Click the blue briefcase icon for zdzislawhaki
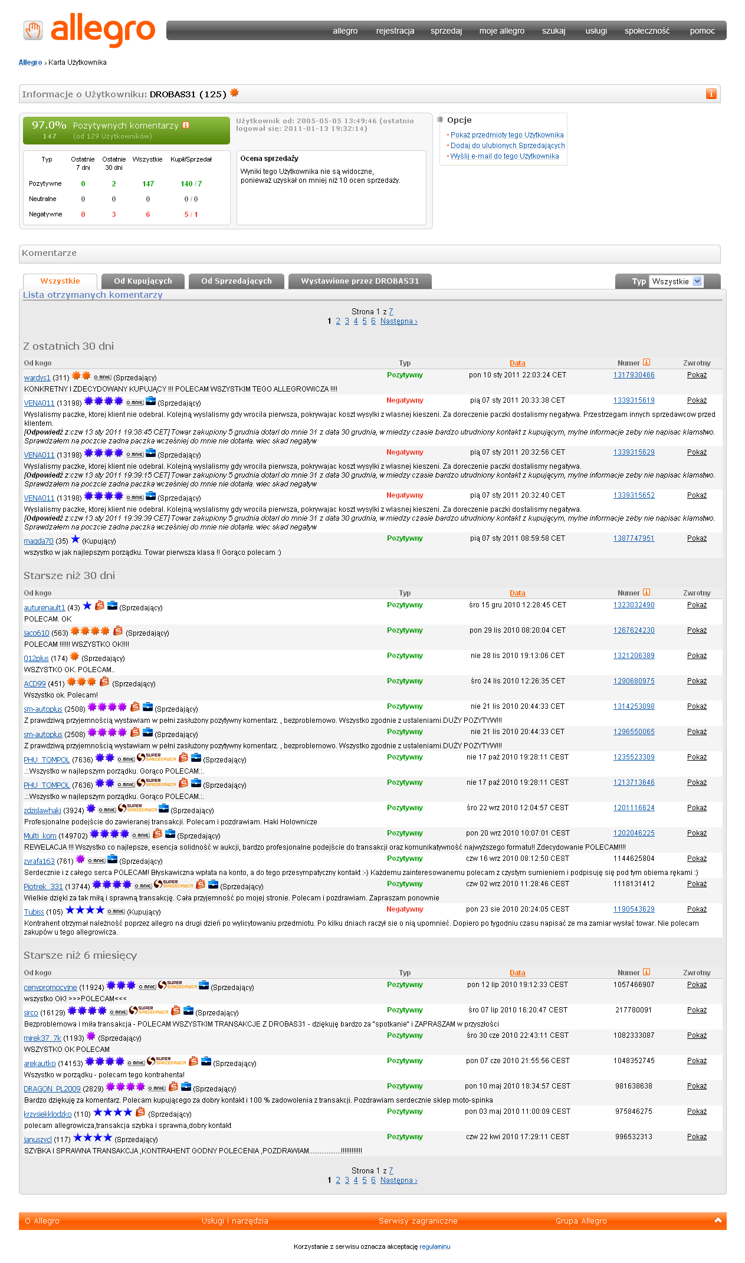 164,808
